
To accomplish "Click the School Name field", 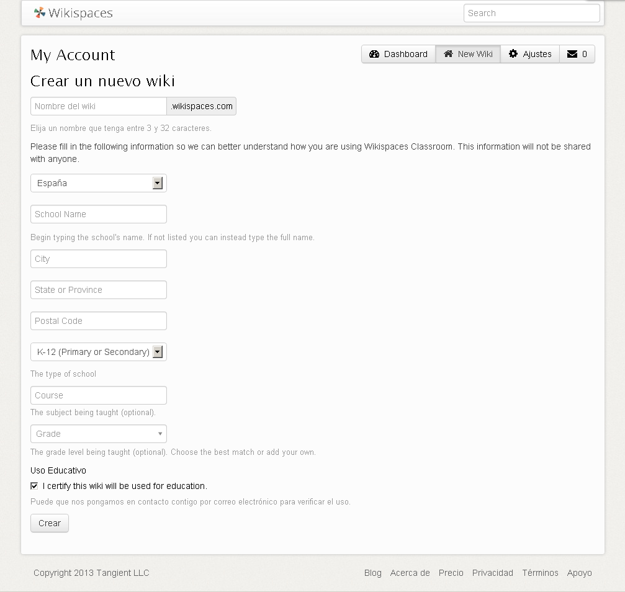I will [99, 214].
